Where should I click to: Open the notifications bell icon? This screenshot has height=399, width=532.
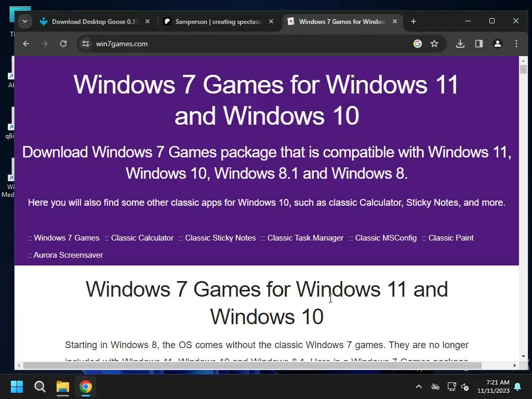click(x=518, y=387)
